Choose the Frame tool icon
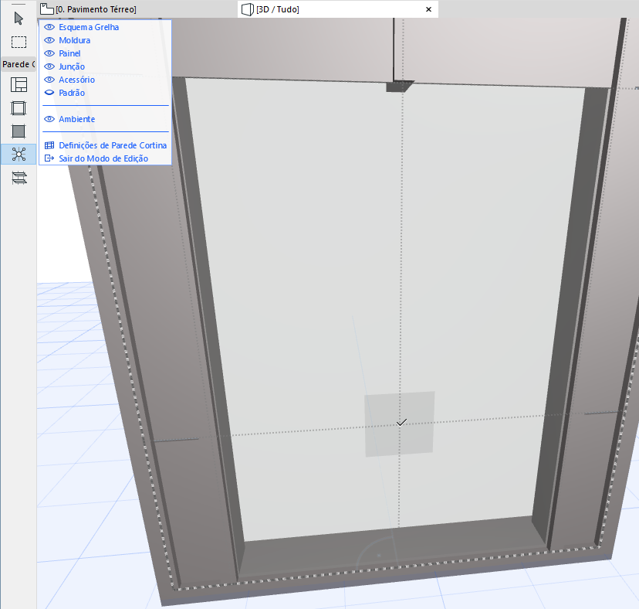Screen dimensions: 639x609 pos(19,108)
